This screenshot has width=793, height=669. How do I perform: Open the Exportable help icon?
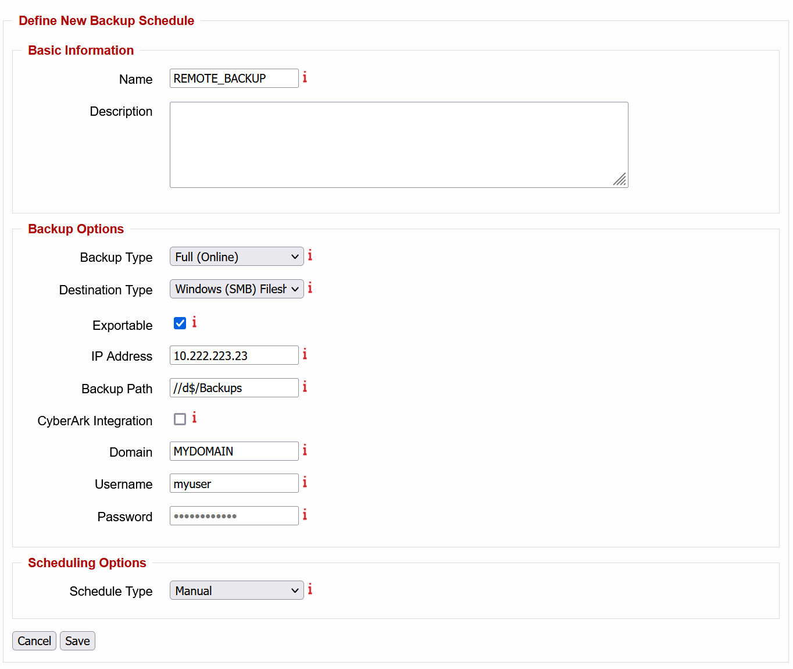pyautogui.click(x=194, y=322)
